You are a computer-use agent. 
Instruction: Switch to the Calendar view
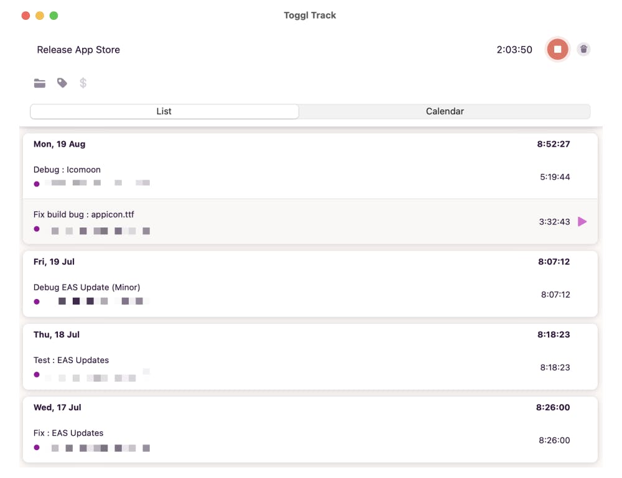pos(445,111)
